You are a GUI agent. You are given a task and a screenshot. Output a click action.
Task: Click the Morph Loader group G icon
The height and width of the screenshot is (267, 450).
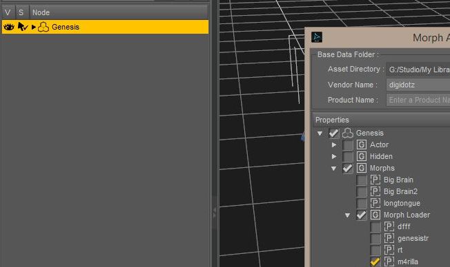[375, 215]
